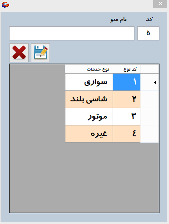Image resolution: width=169 pixels, height=224 pixels.
Task: Click the save floppy disk icon
Action: tap(40, 53)
